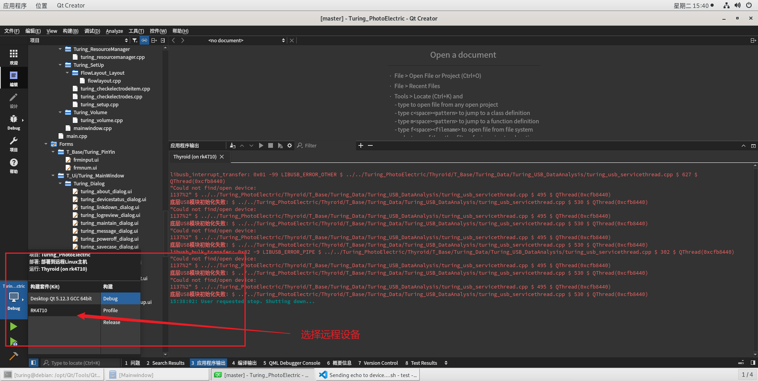Split the project side panel
758x381 pixels.
tap(154, 40)
